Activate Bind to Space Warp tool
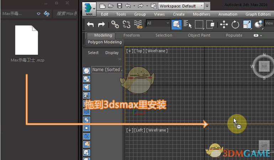 pos(138,25)
